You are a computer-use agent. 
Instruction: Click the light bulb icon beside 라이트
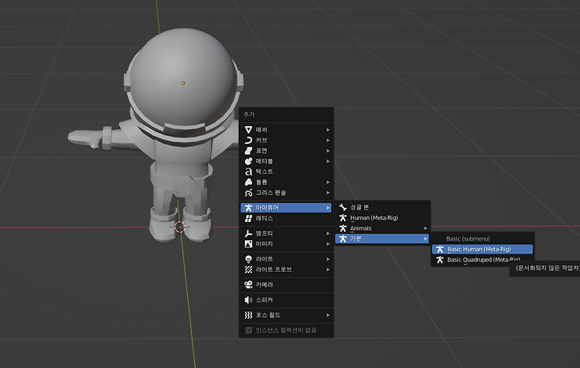click(x=248, y=259)
